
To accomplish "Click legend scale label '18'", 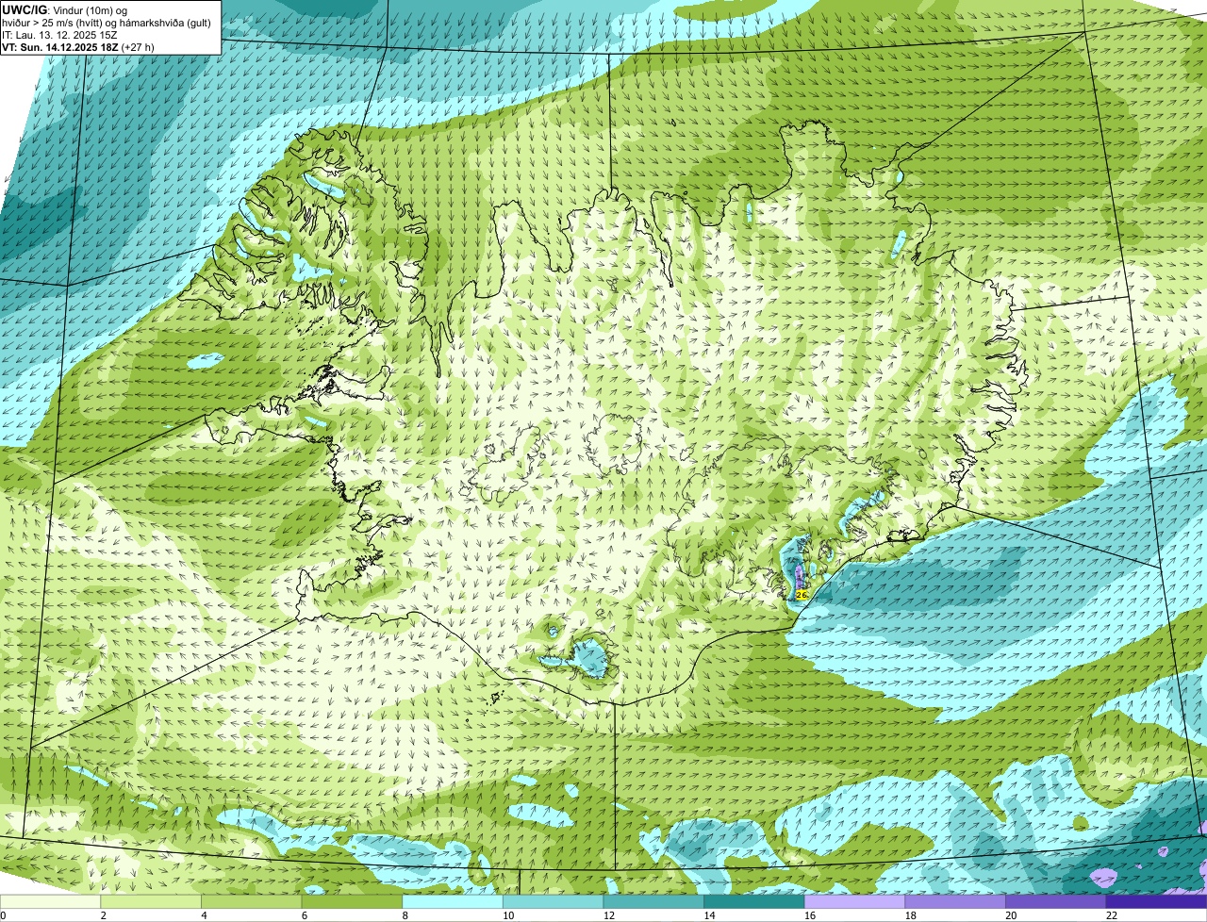I will pos(911,915).
